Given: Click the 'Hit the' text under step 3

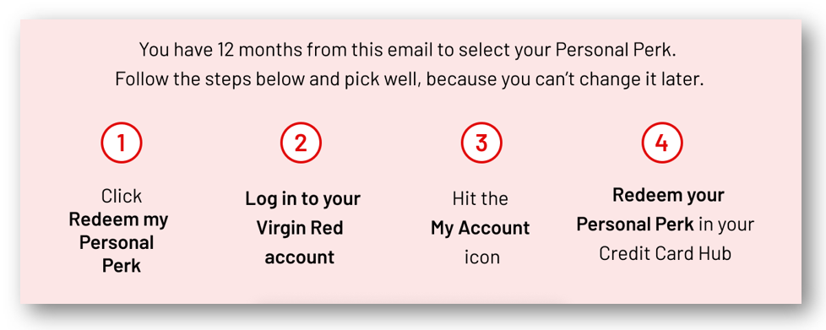Looking at the screenshot, I should (480, 199).
